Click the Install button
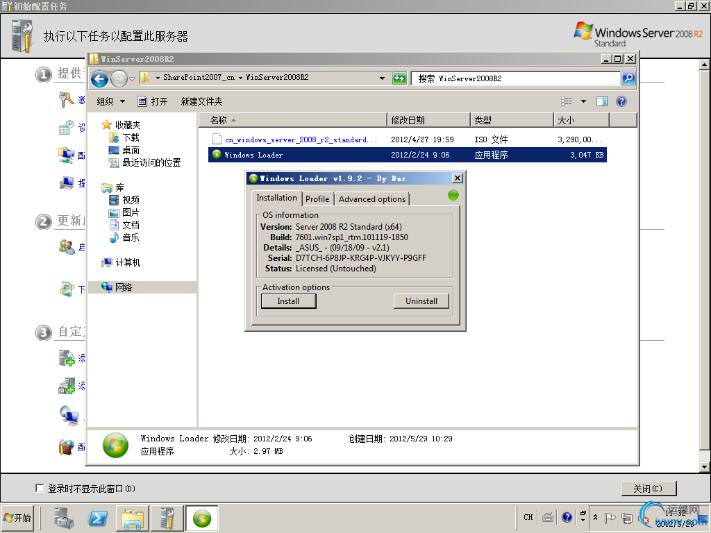Viewport: 711px width, 533px height. point(288,301)
